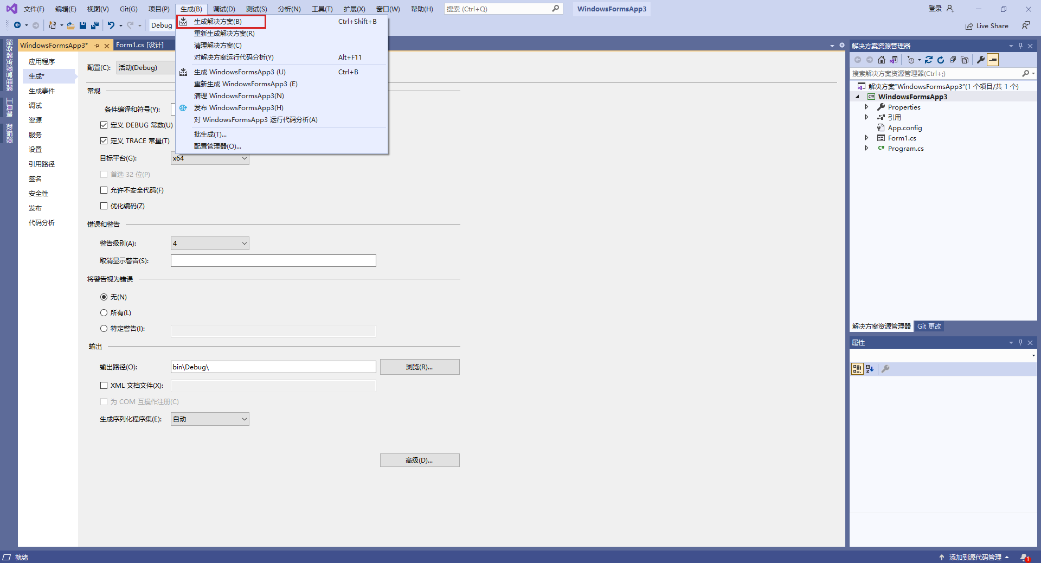Select the 无(N) warnings radio button
This screenshot has width=1041, height=563.
(x=104, y=297)
